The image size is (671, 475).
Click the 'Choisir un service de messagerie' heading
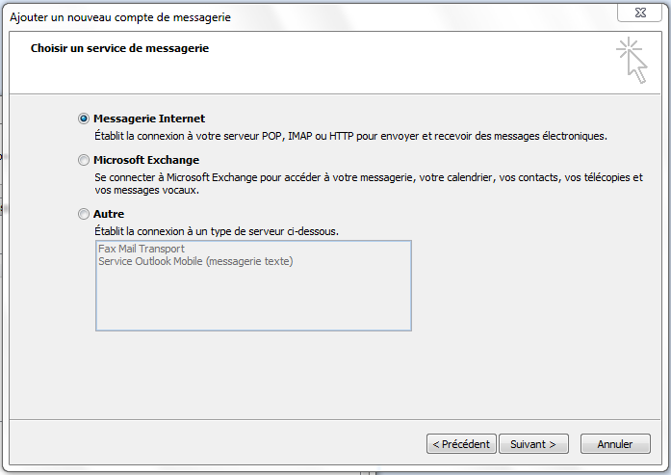[x=119, y=48]
